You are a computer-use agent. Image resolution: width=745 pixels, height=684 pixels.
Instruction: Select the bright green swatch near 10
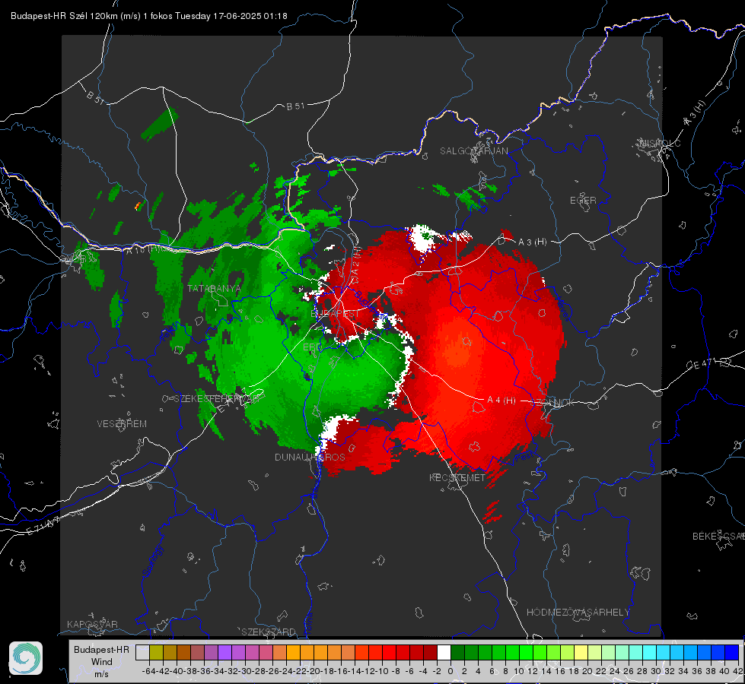pyautogui.click(x=526, y=652)
